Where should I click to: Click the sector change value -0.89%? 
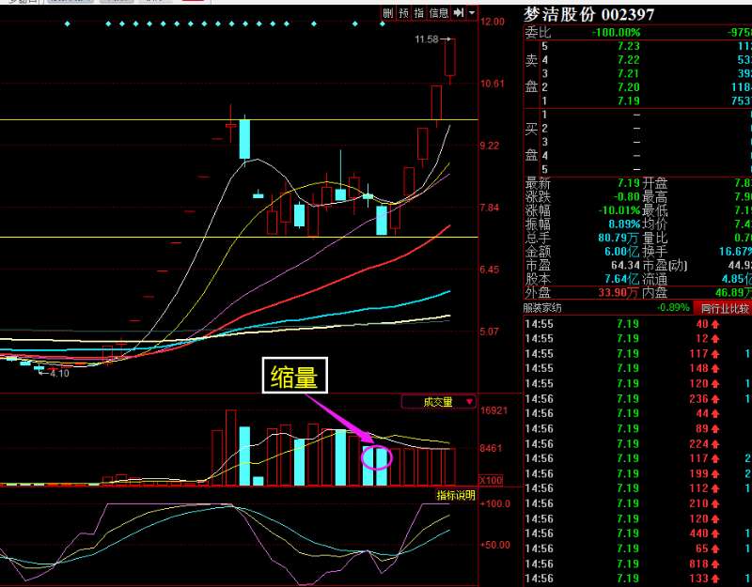pyautogui.click(x=673, y=308)
